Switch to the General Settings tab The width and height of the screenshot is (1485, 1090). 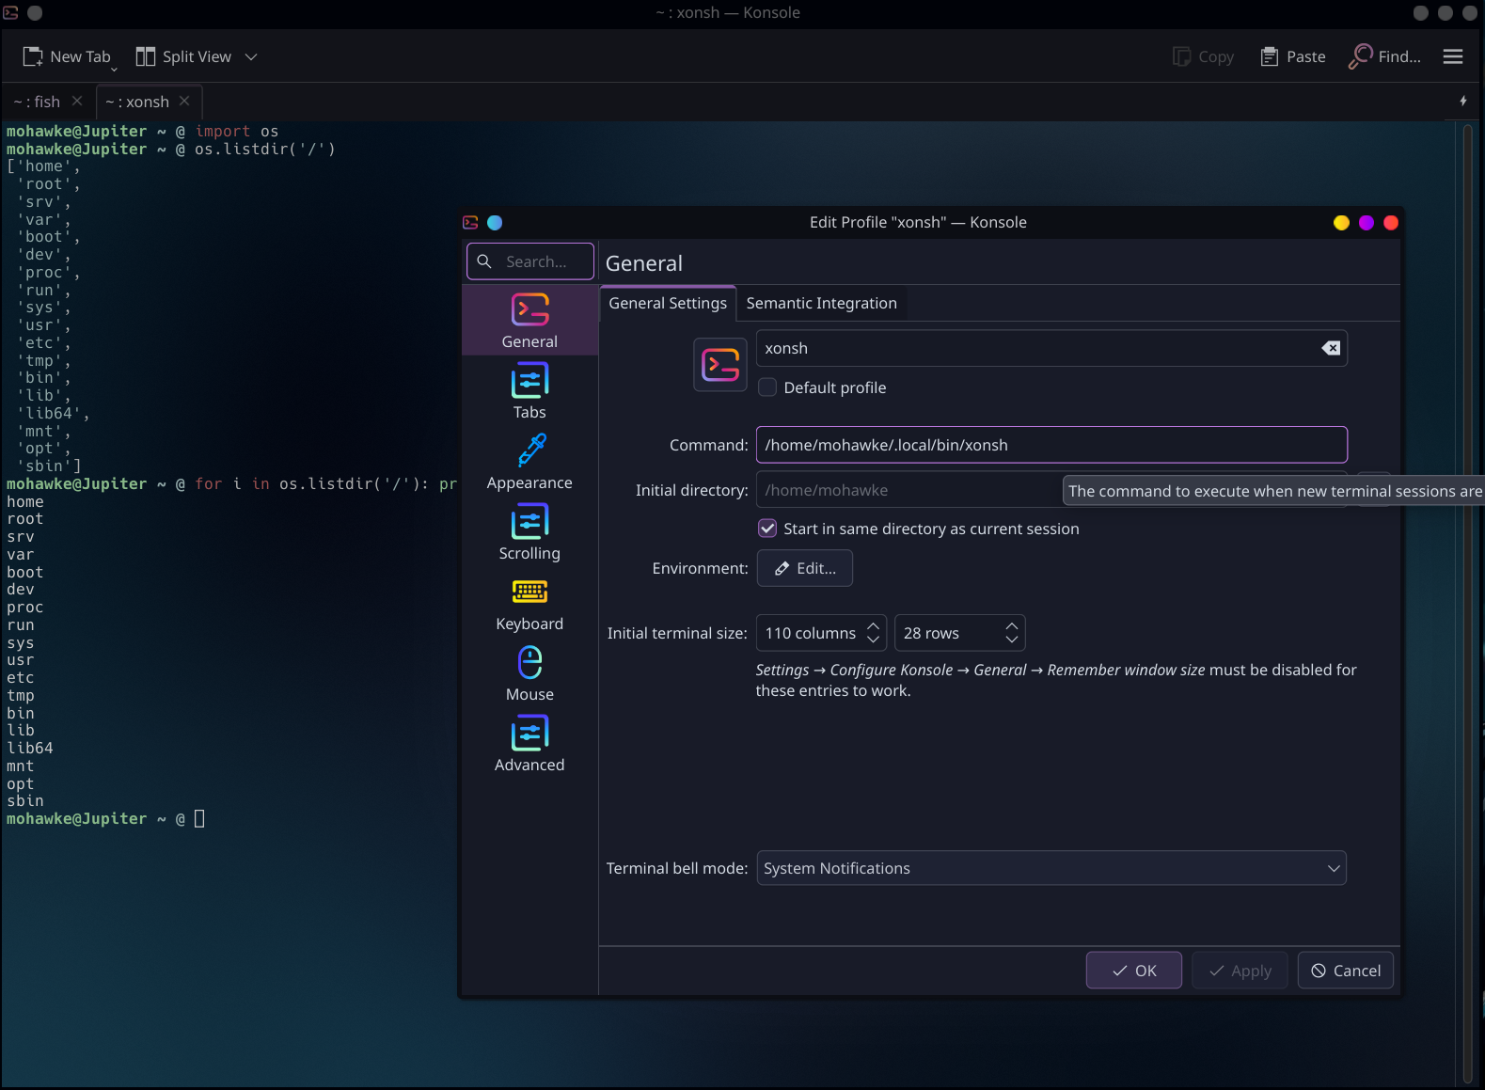pos(668,303)
